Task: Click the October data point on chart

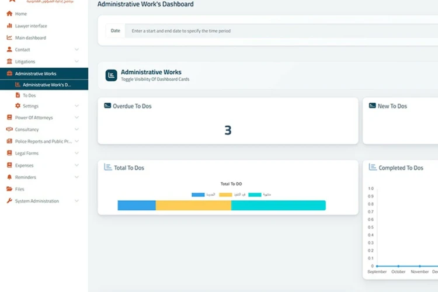Action: pos(398,266)
